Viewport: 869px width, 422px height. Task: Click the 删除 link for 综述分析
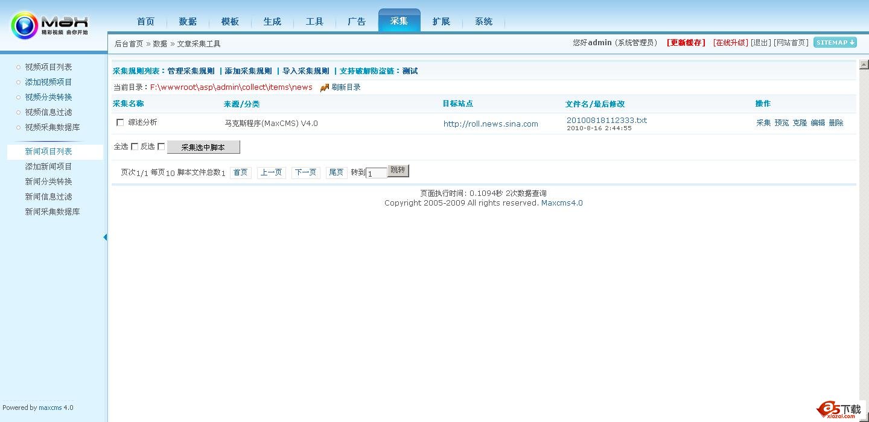click(836, 123)
